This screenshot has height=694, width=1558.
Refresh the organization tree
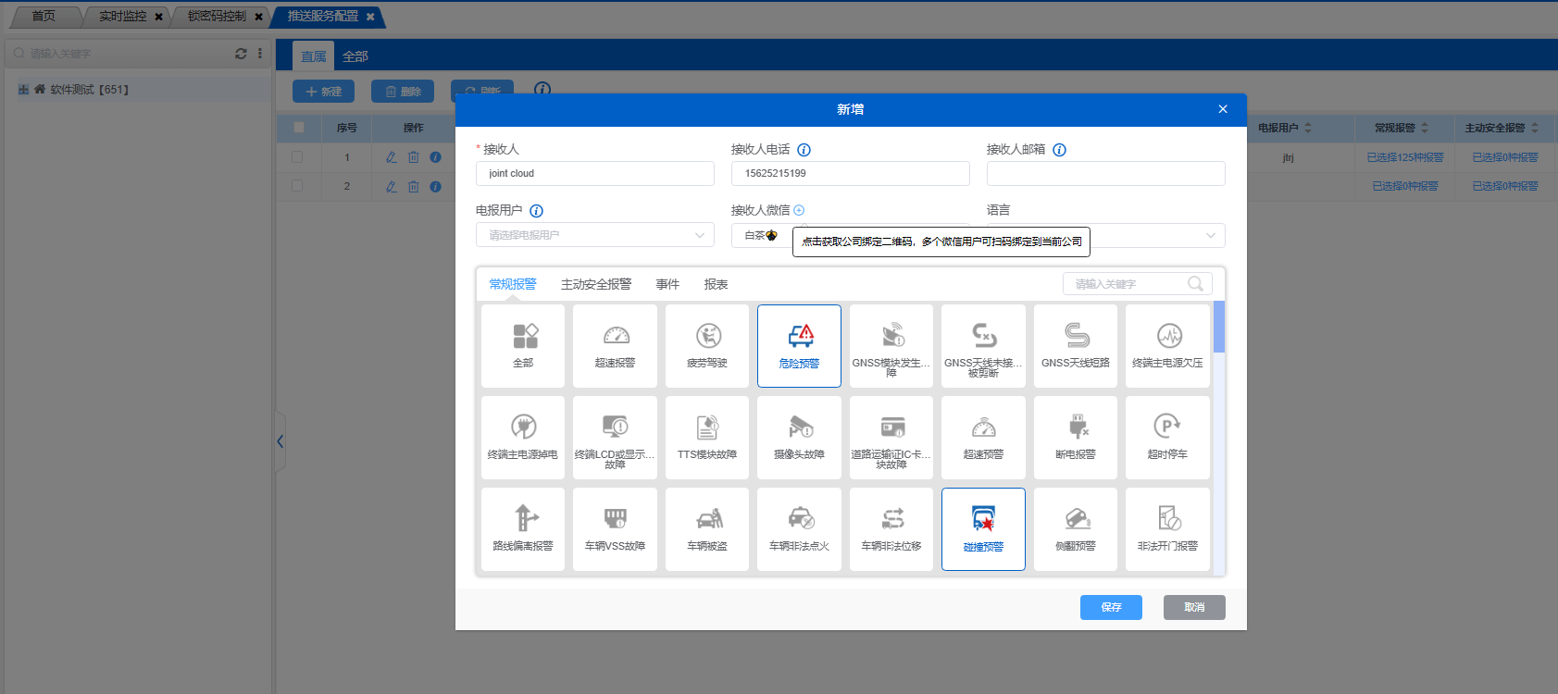pyautogui.click(x=241, y=54)
